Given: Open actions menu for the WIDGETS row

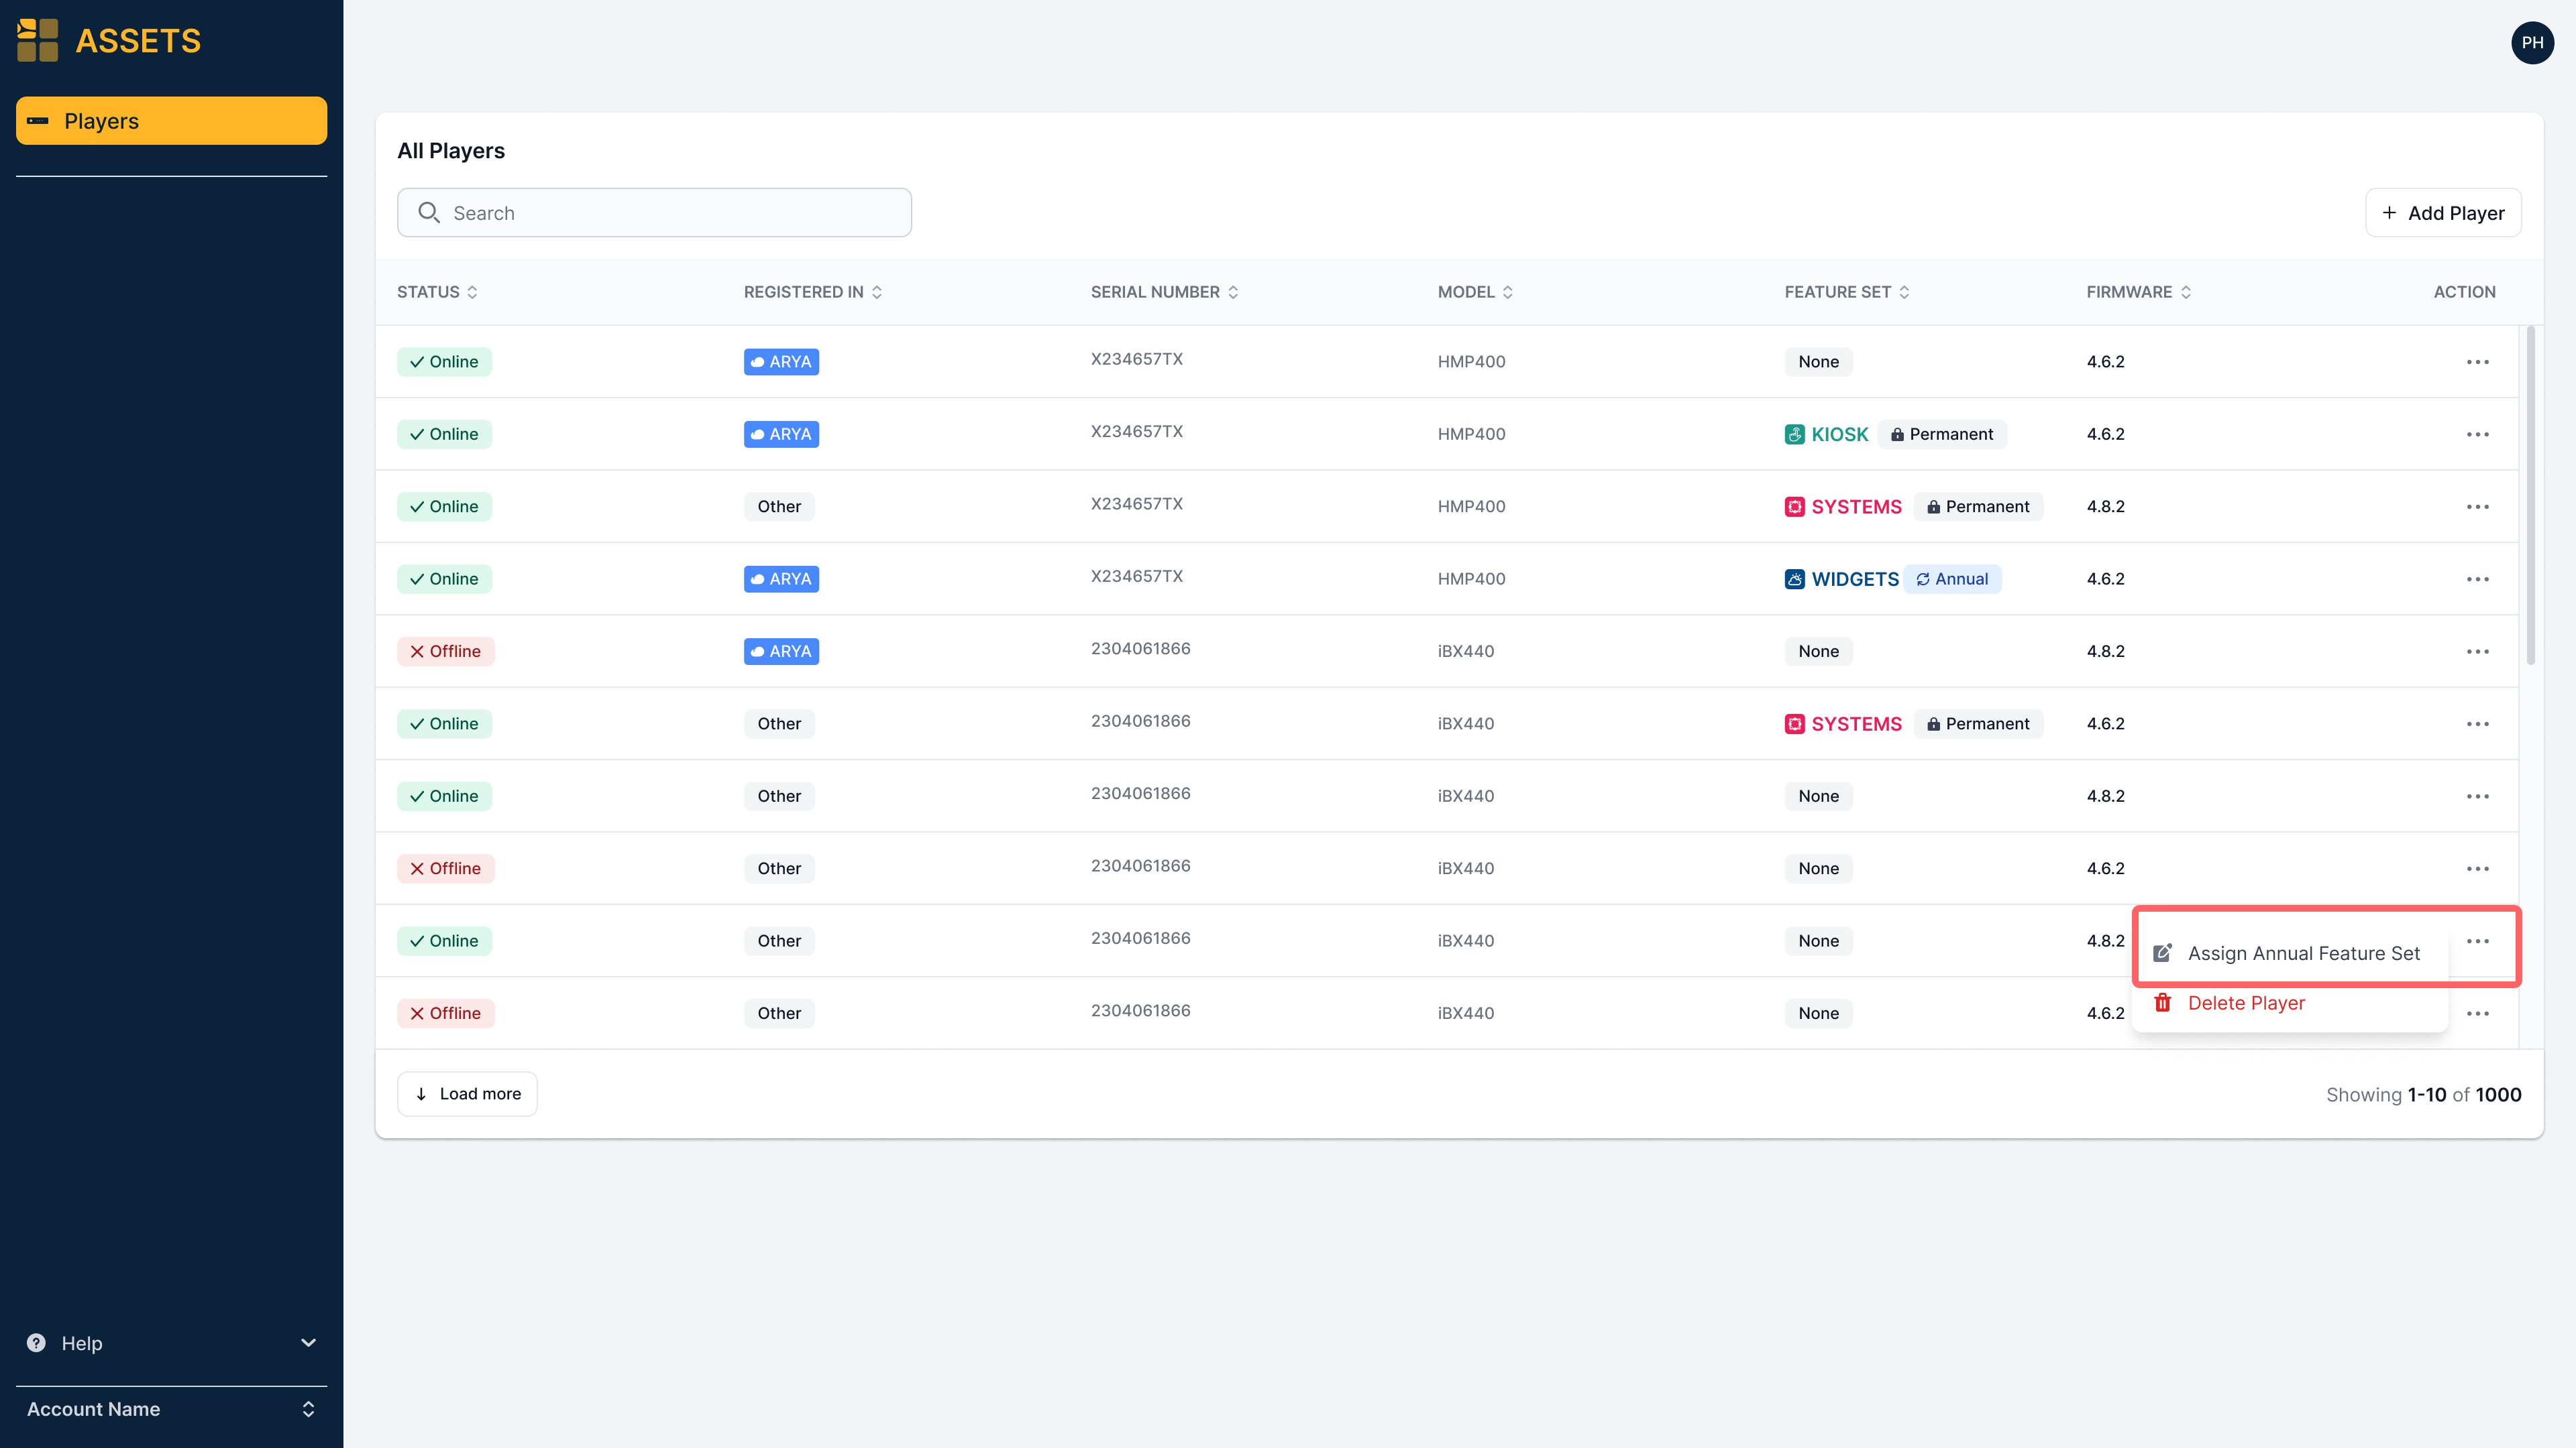Looking at the screenshot, I should 2477,580.
